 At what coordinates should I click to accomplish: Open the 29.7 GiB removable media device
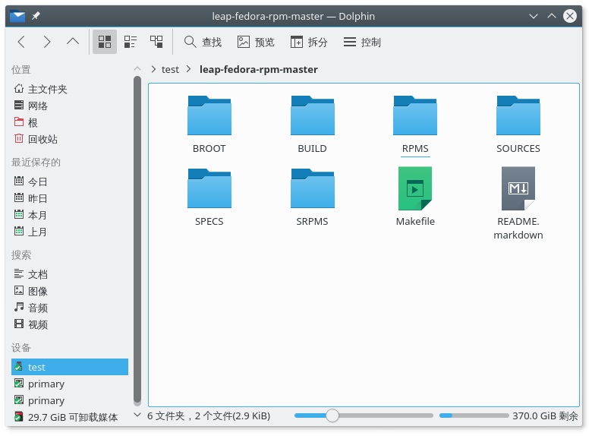[x=70, y=417]
